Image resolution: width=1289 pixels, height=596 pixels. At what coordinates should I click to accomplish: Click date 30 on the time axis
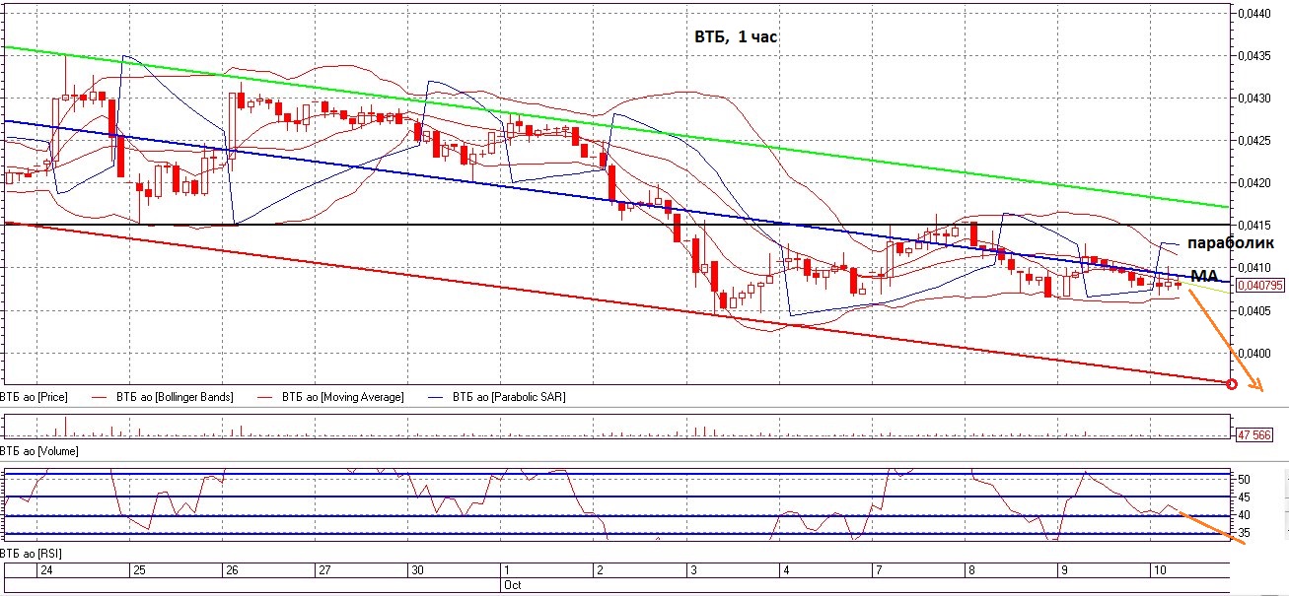pyautogui.click(x=417, y=570)
